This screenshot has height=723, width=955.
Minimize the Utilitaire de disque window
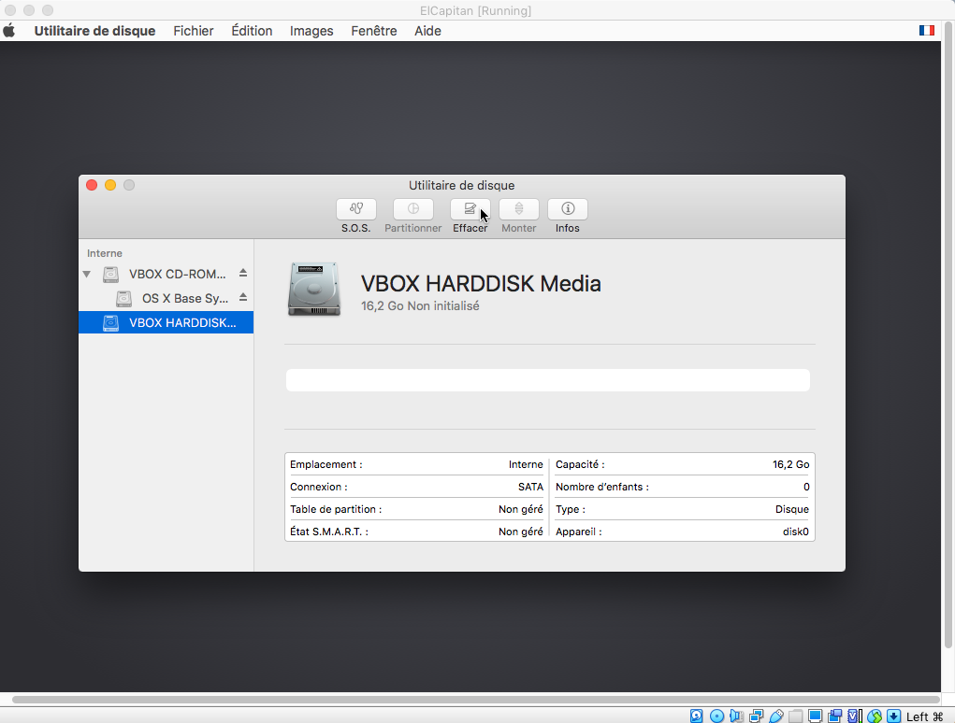110,185
